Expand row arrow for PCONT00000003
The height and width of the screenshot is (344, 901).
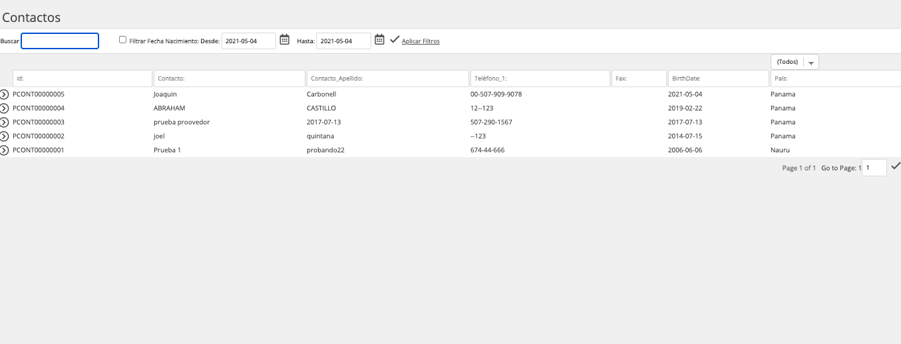point(5,122)
